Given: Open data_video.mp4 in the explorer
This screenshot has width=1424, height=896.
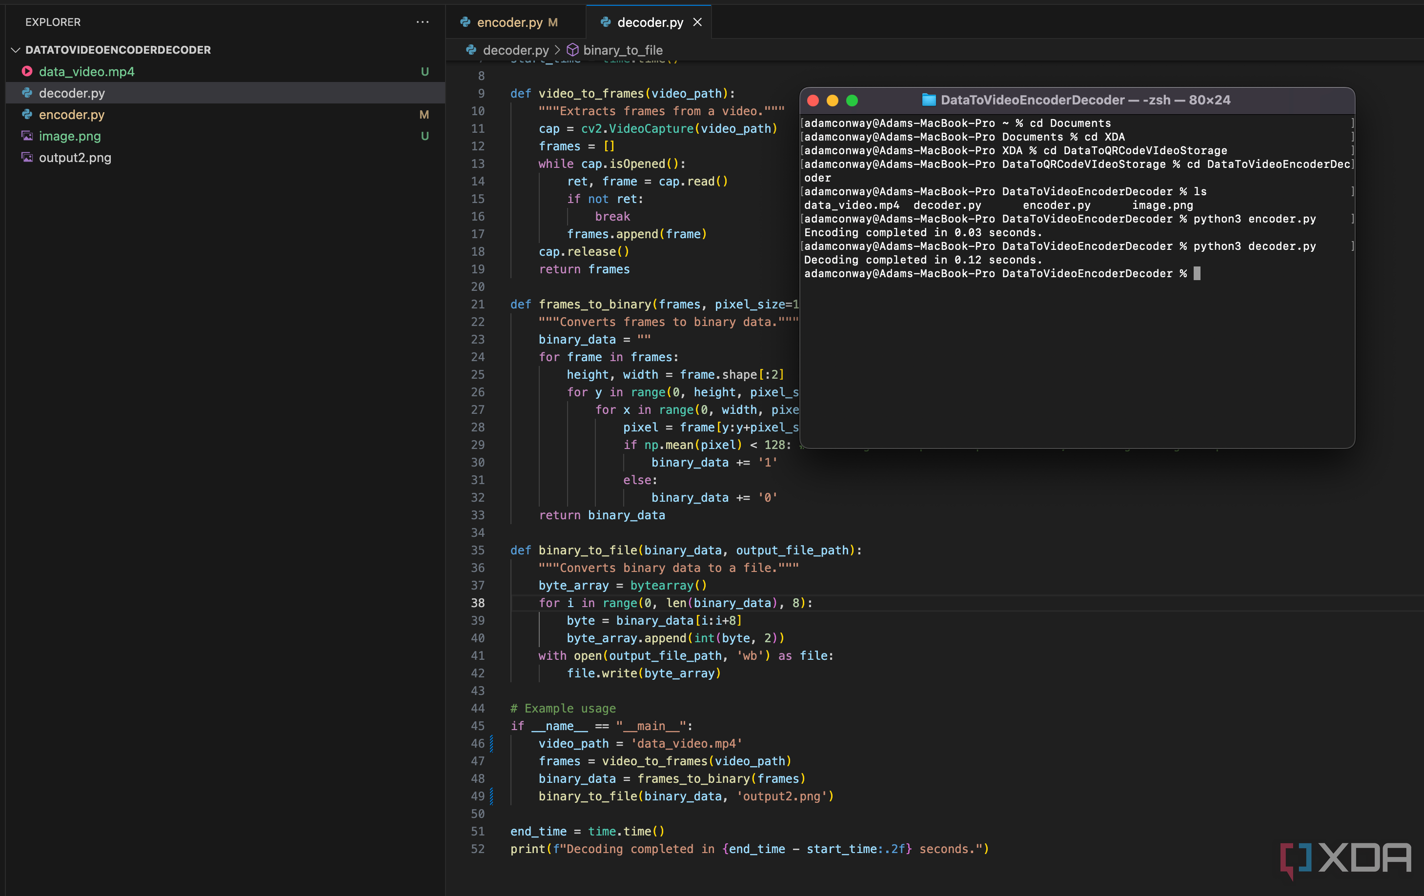Looking at the screenshot, I should (86, 72).
